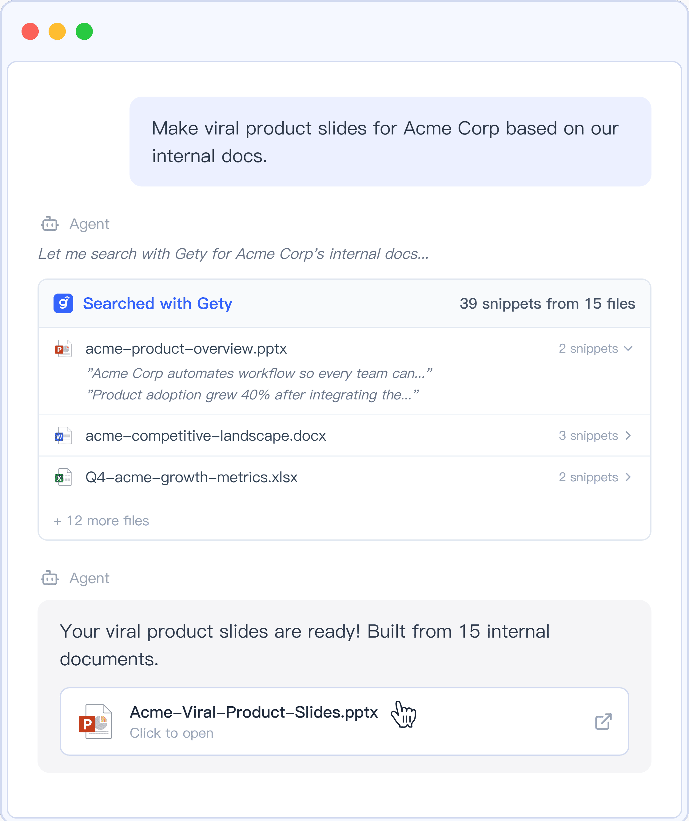Viewport: 689px width, 821px height.
Task: Click the 39 snippets from 15 files summary
Action: tap(547, 303)
